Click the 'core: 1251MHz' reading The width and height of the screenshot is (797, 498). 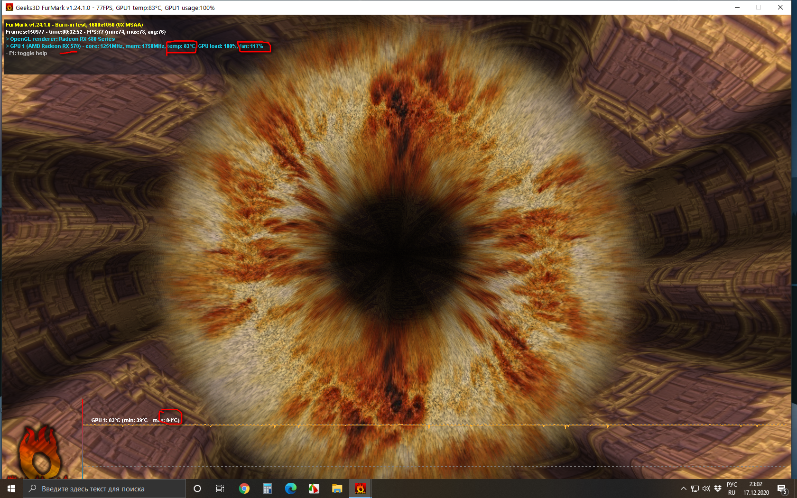104,46
